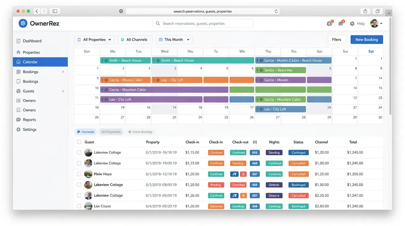405x226 pixels.
Task: Click the Properties house icon in the sidebar
Action: click(19, 53)
